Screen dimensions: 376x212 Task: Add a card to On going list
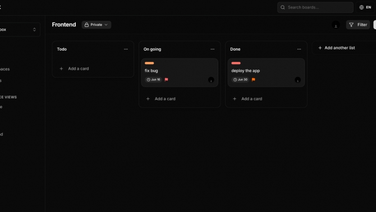click(180, 99)
